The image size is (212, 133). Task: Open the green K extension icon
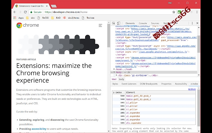tap(179, 12)
